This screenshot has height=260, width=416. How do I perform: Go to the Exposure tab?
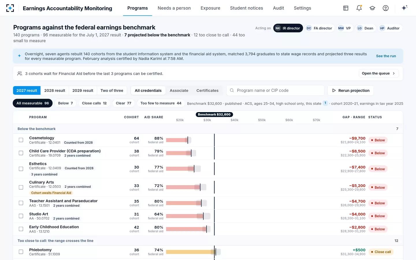click(210, 8)
